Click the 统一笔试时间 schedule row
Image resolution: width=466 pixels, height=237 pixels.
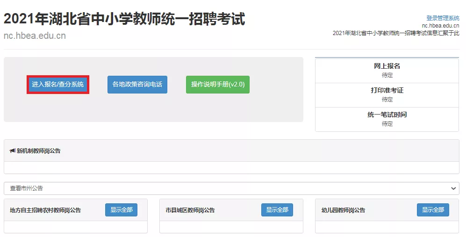387,119
